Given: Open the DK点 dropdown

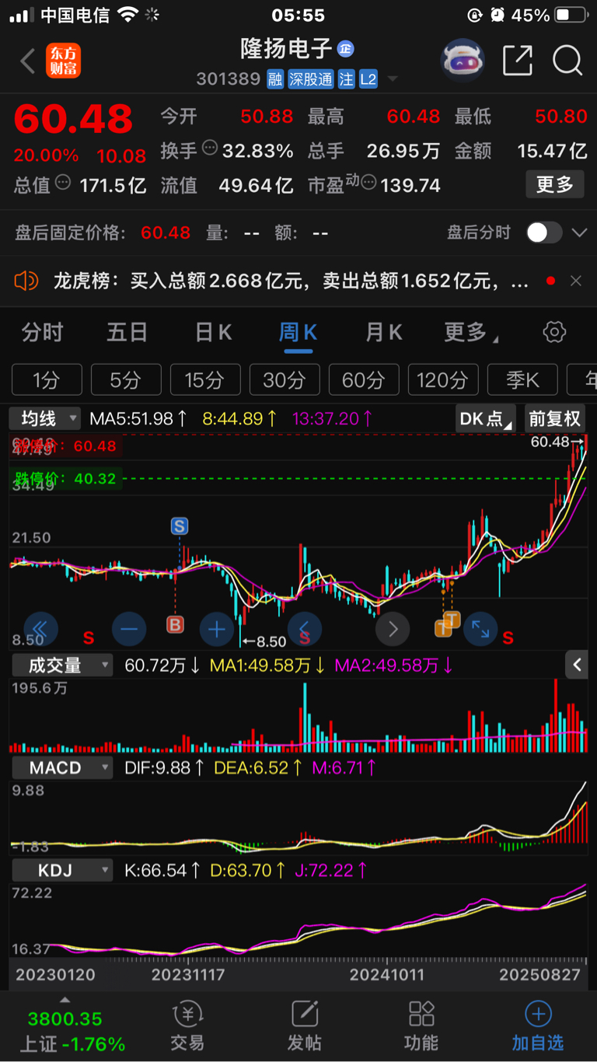Looking at the screenshot, I should 486,419.
